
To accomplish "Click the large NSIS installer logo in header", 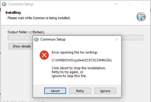I will 141,17.
